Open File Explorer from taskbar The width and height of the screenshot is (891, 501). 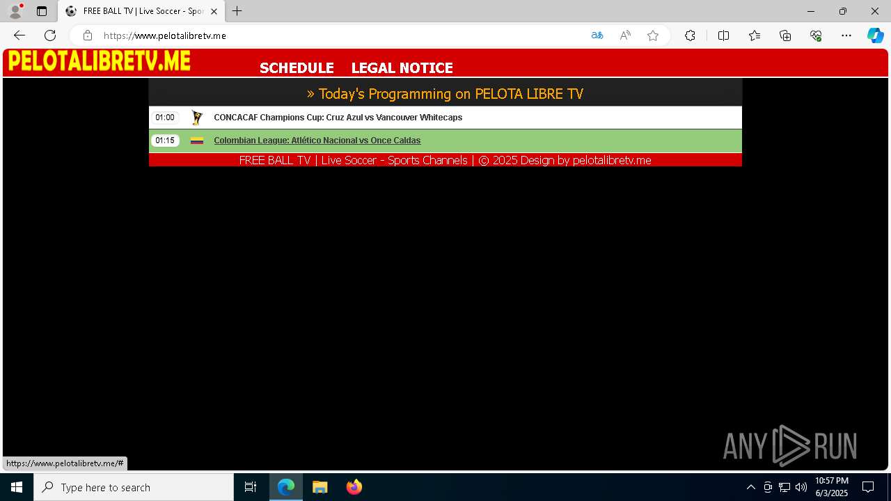(320, 487)
